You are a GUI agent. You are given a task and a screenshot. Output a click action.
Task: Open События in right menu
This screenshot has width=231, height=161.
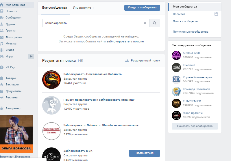point(179,14)
